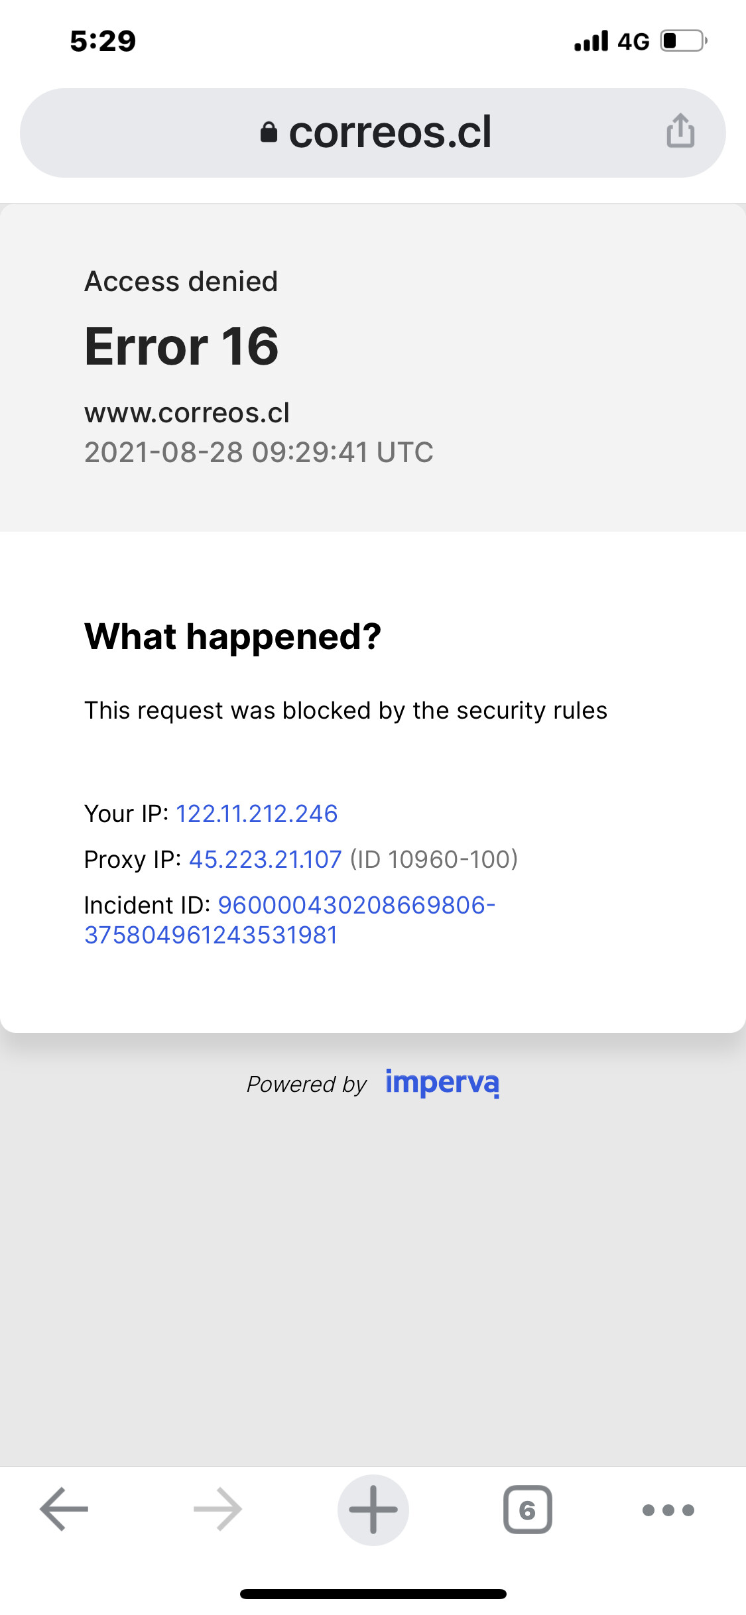Tap the share icon in address bar
The width and height of the screenshot is (746, 1615).
[680, 130]
